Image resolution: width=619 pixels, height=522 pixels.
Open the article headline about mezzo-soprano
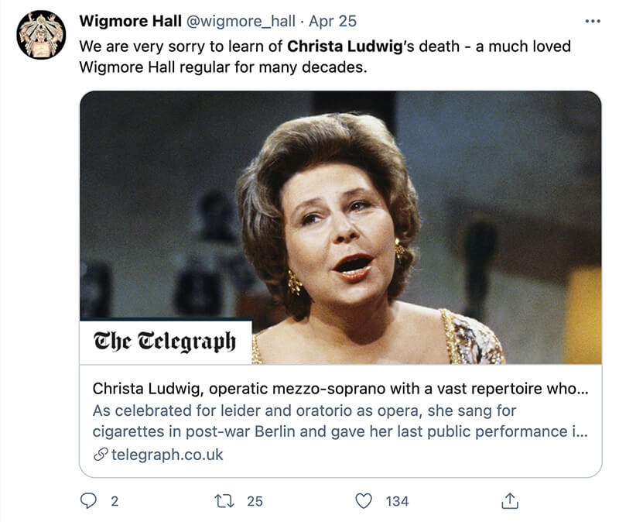[340, 388]
